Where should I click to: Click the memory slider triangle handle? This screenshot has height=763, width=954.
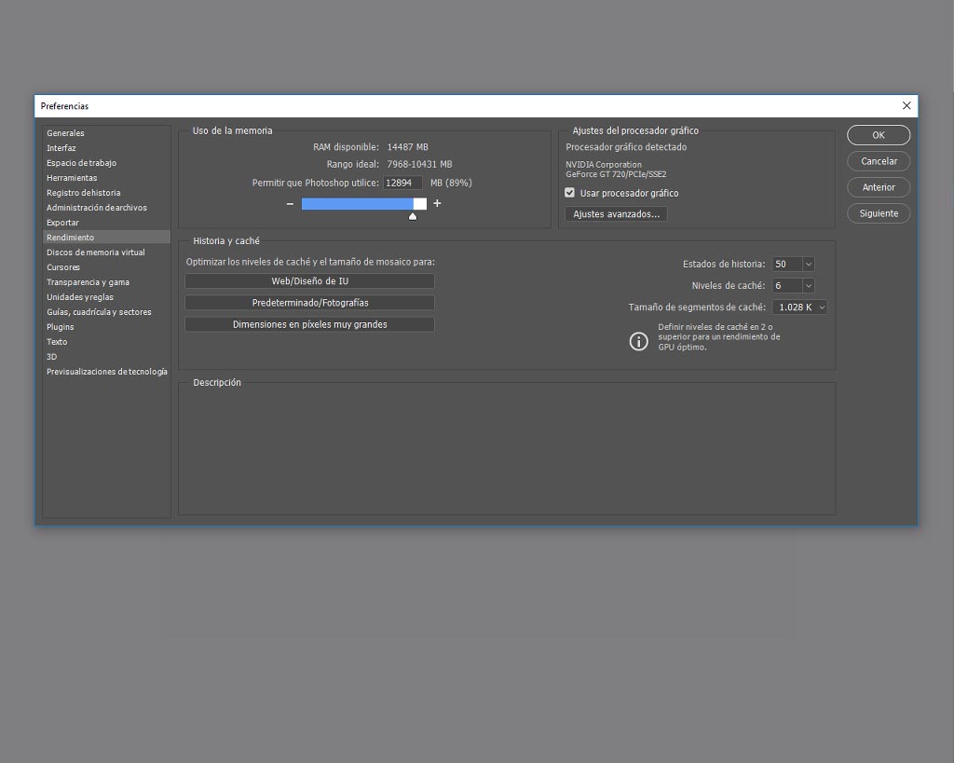[413, 216]
